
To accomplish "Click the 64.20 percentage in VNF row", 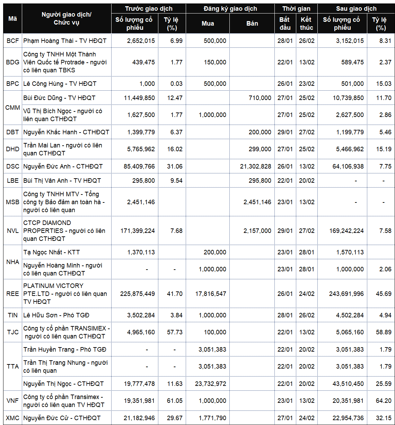I will tap(383, 401).
